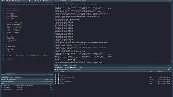Open the Files tab

(56, 65)
